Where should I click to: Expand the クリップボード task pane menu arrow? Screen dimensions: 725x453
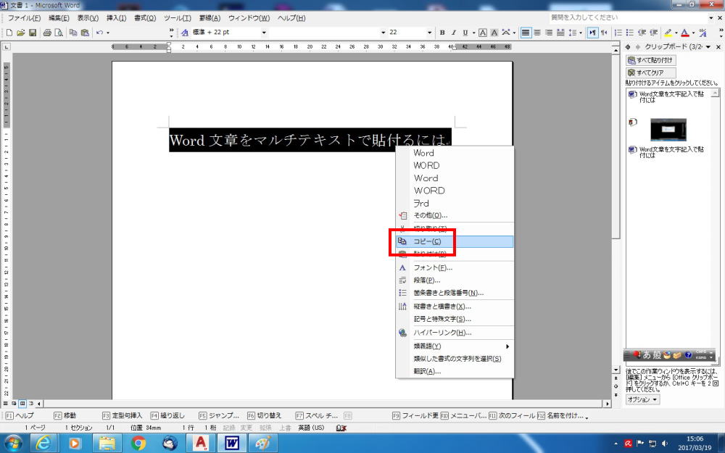708,47
